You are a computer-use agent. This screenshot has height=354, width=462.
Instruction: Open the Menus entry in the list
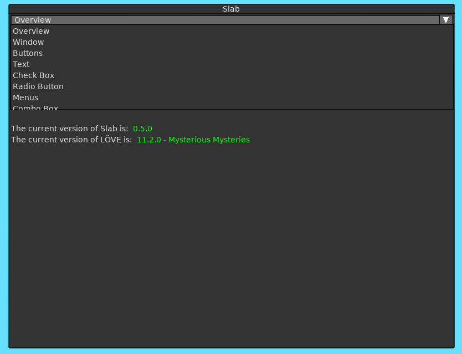(x=25, y=98)
